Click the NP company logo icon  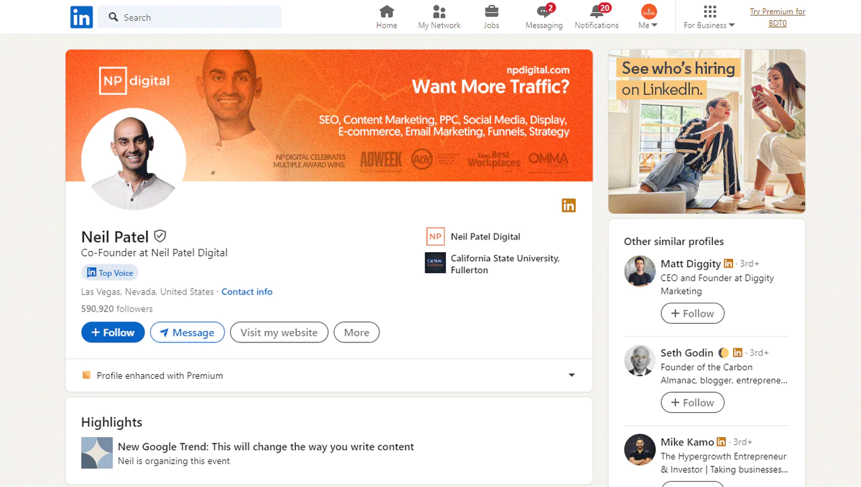(x=436, y=237)
